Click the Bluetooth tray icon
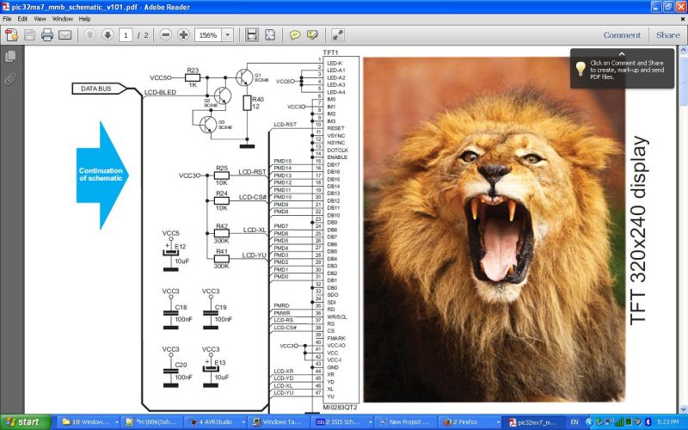Screen dimensions: 688x430 648,422
